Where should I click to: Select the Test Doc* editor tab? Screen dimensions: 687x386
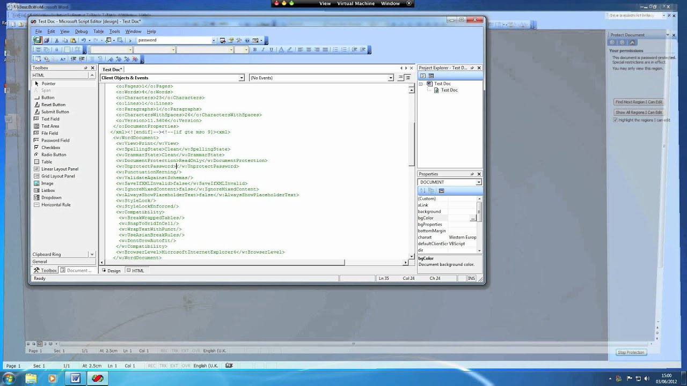tap(113, 70)
